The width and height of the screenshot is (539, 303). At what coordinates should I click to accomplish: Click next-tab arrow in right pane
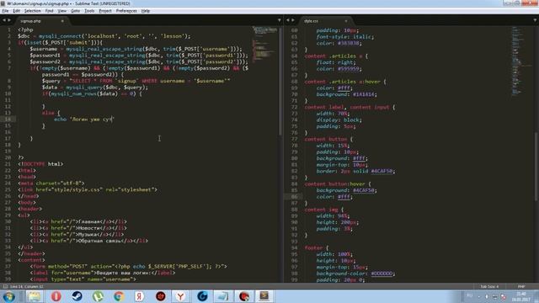[293, 20]
